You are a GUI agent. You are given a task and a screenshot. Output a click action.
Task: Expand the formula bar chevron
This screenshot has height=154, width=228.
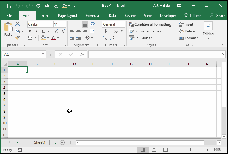(223, 54)
